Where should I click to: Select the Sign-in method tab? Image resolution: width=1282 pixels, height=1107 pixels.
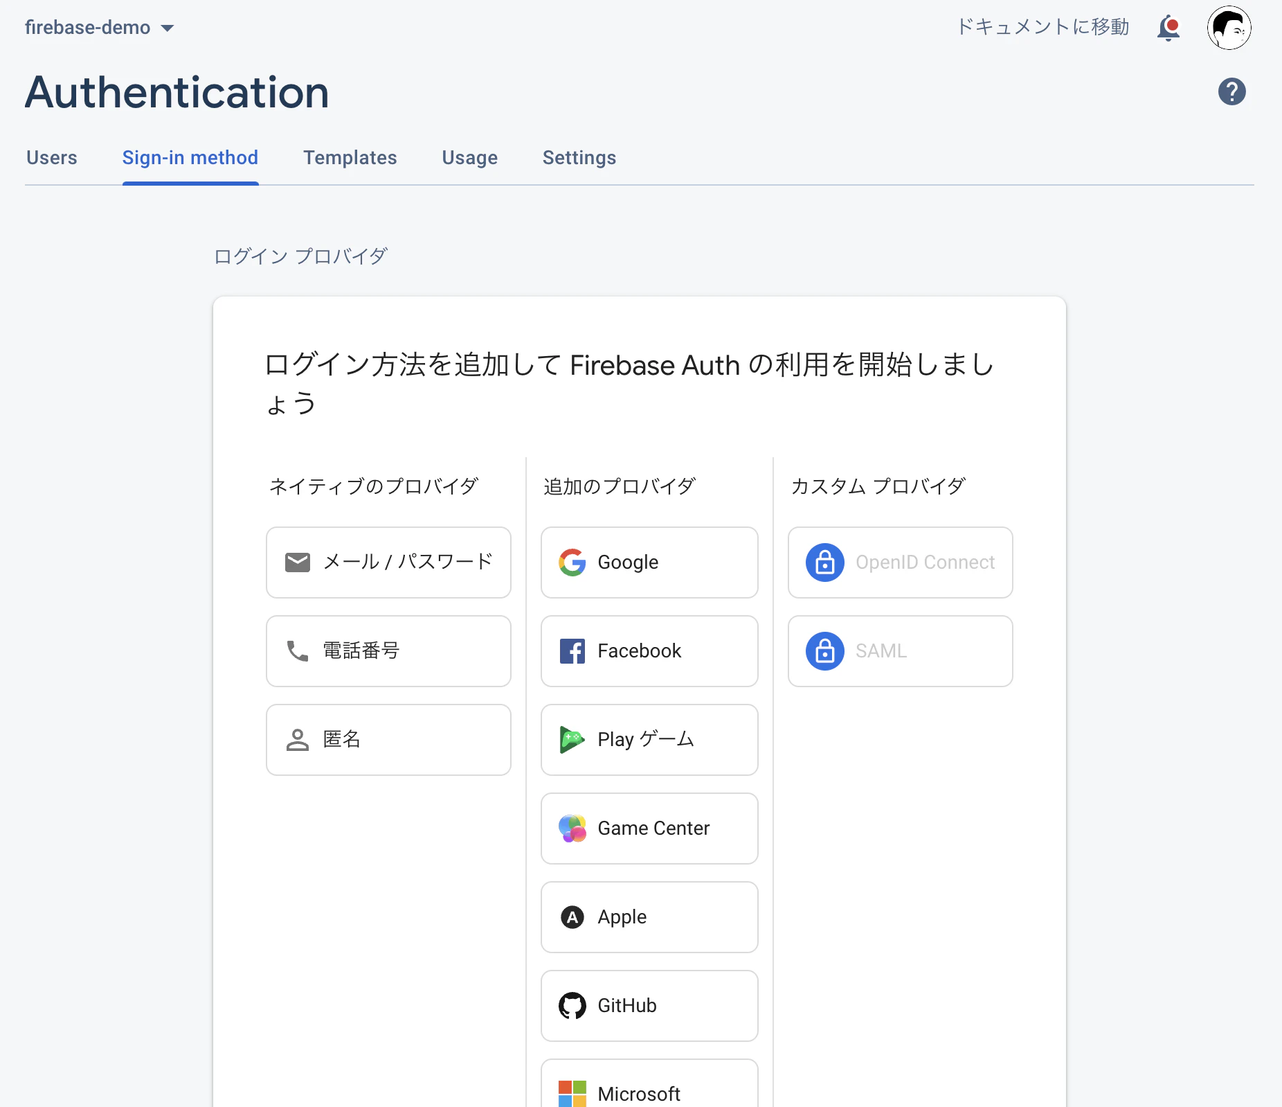click(190, 158)
